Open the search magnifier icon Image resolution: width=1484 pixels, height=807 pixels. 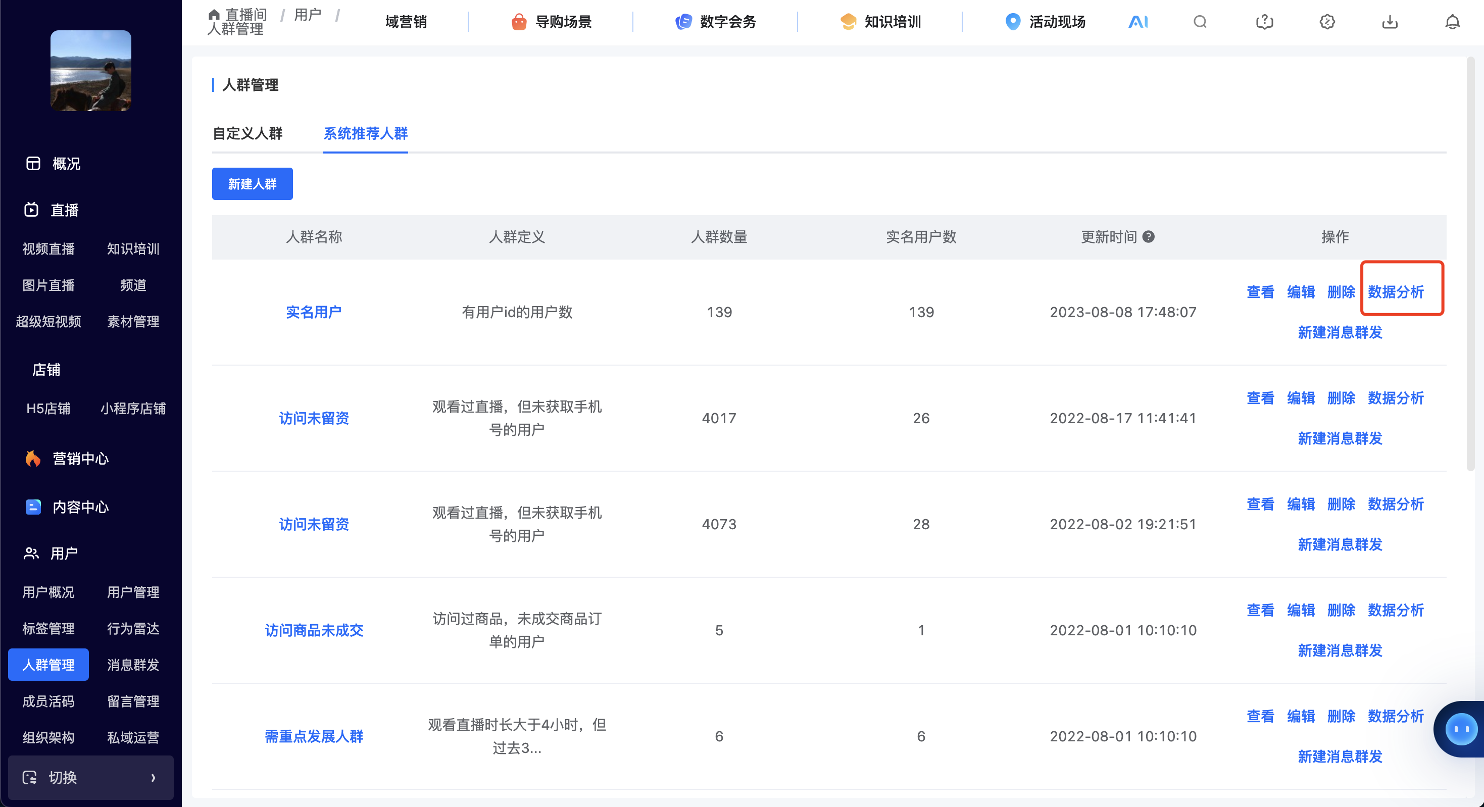tap(1200, 22)
